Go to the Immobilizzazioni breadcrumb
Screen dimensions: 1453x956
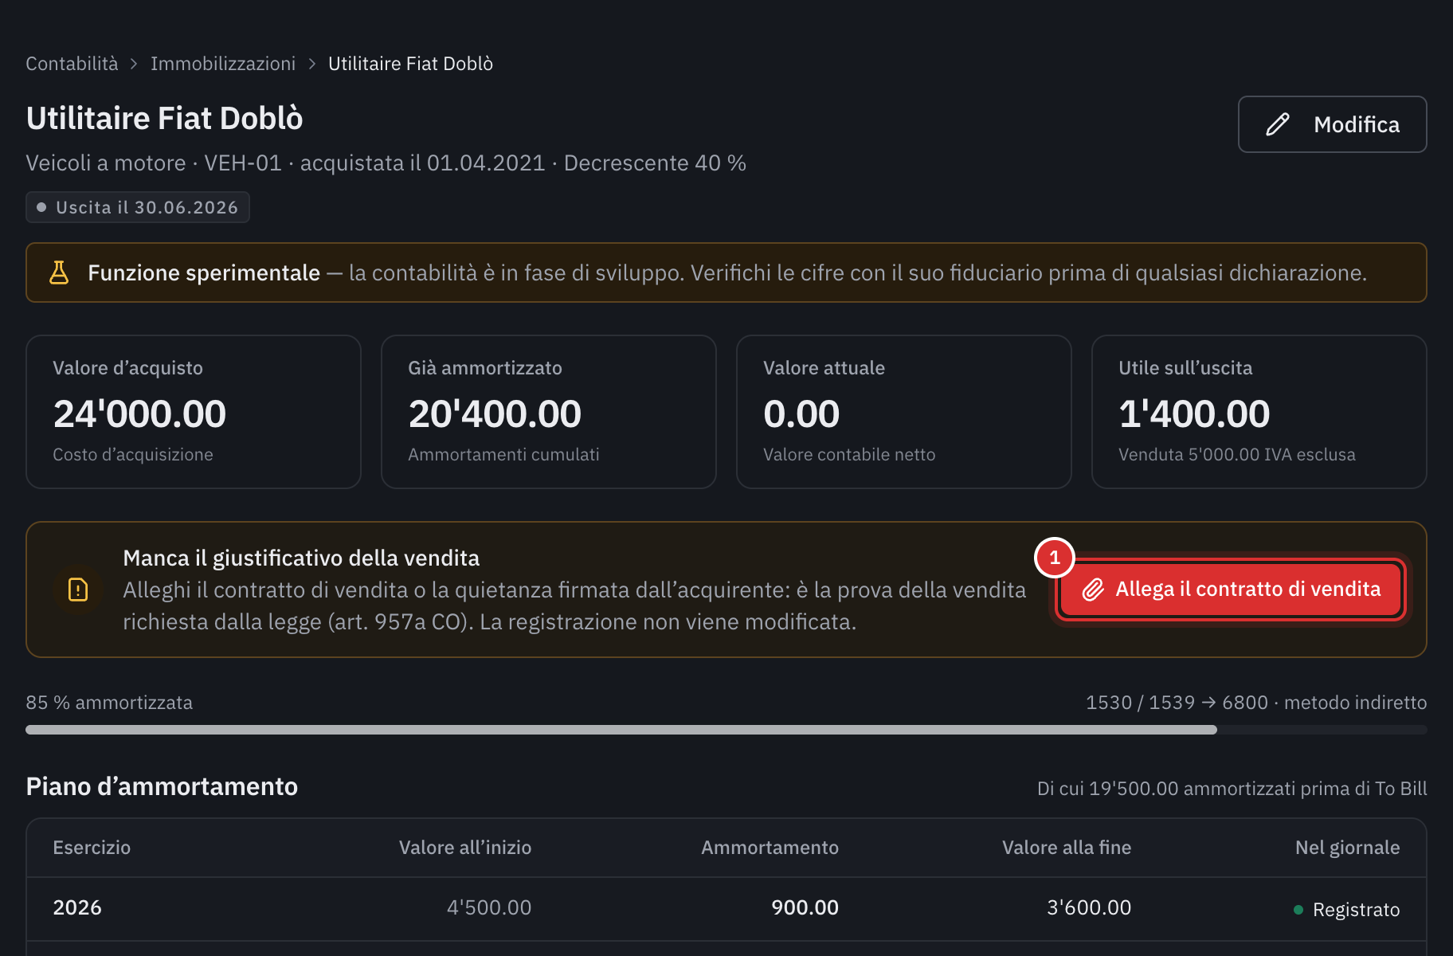tap(223, 64)
